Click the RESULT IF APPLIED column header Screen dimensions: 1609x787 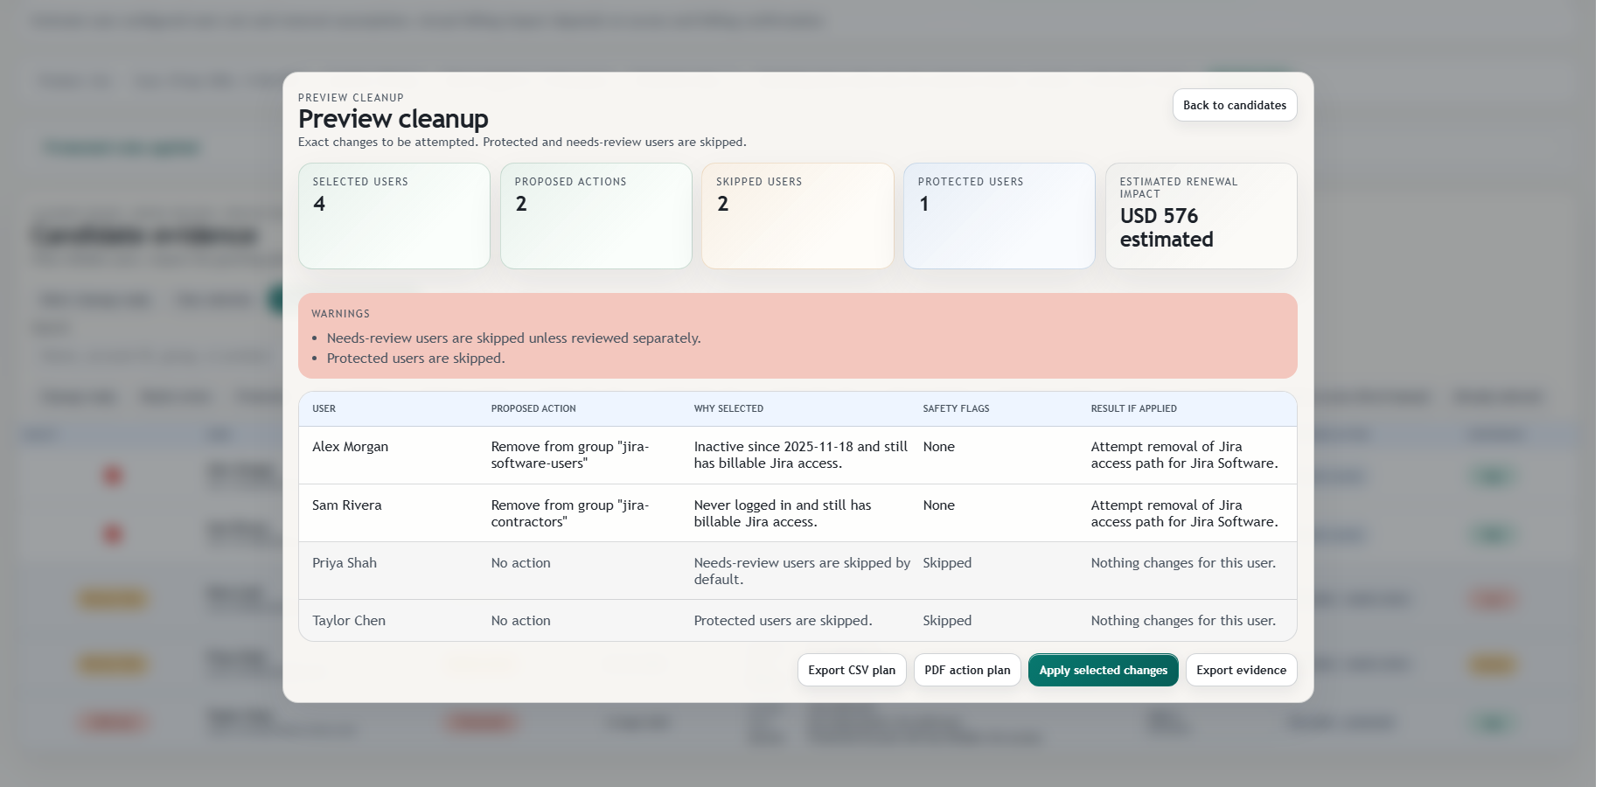[x=1133, y=408]
